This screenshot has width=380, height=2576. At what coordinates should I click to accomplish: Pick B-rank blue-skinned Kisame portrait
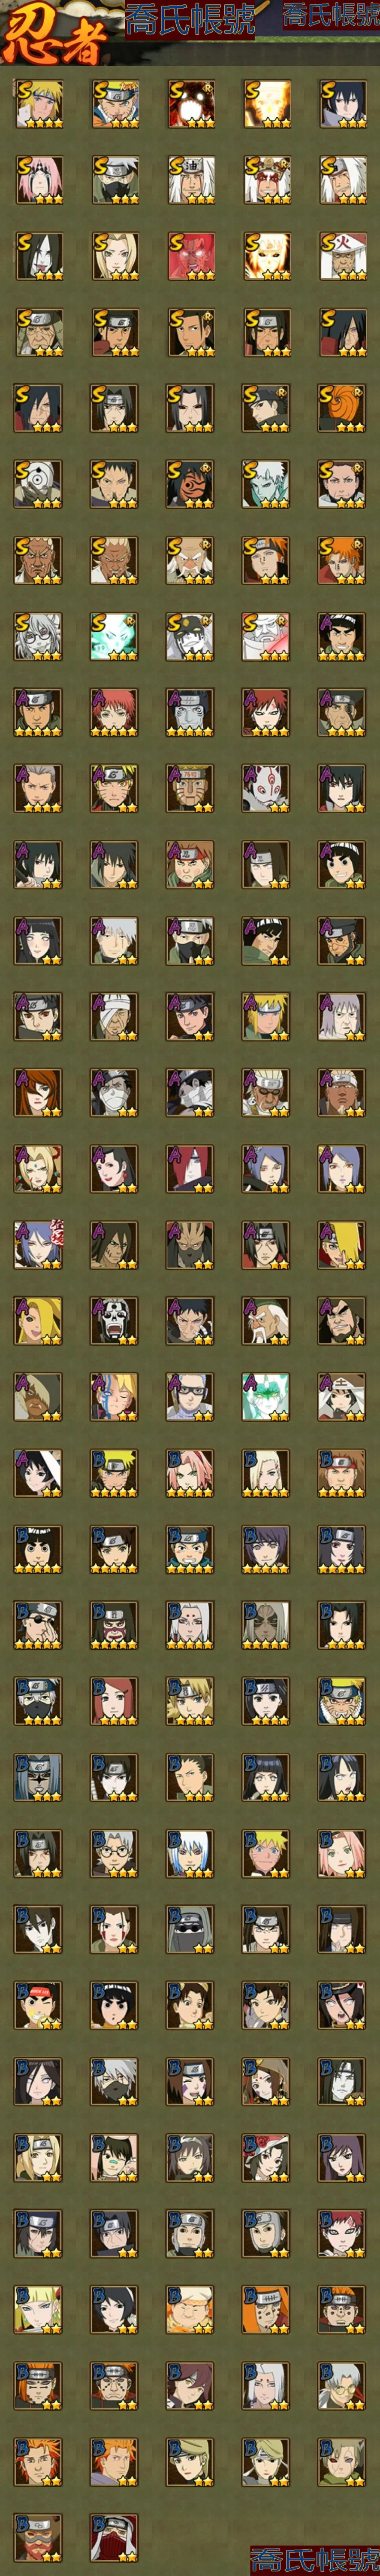(x=190, y=1852)
